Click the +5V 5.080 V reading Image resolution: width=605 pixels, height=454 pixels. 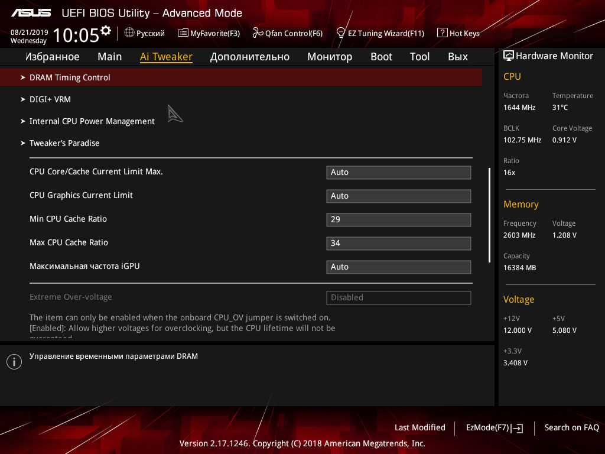coord(564,330)
